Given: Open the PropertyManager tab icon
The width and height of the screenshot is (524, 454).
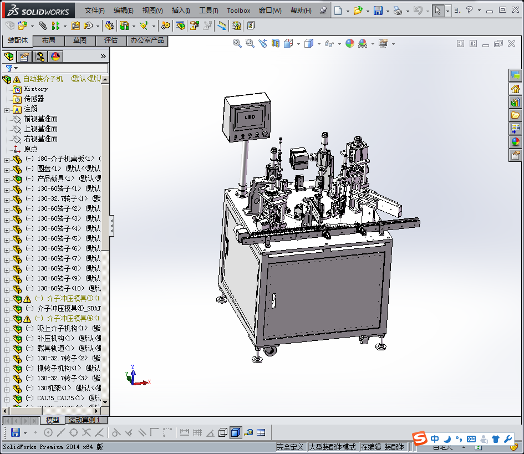Looking at the screenshot, I should coord(24,57).
